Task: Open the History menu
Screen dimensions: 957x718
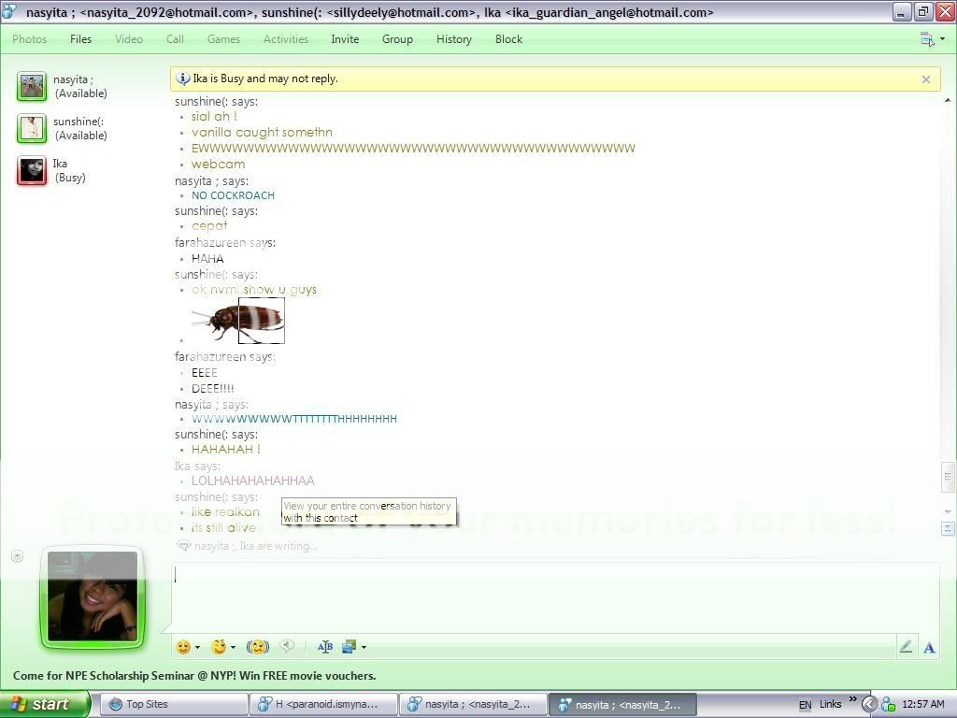Action: coord(453,39)
